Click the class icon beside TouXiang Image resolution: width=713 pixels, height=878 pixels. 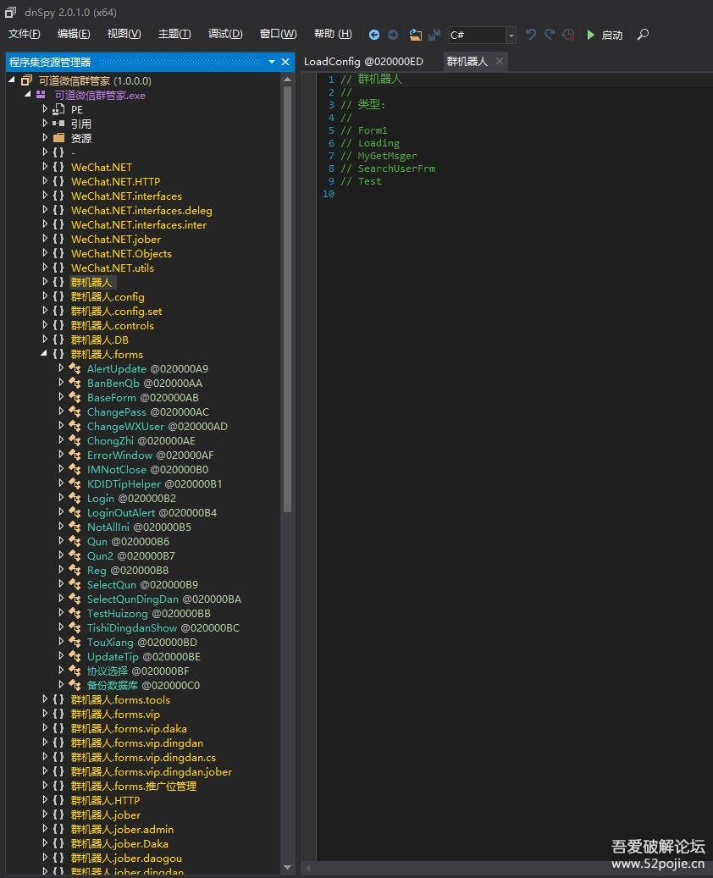(75, 642)
